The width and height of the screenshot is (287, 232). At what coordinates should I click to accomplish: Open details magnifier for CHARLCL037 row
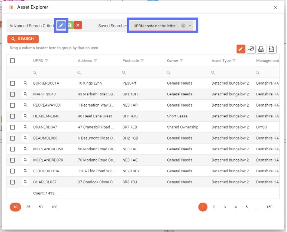pyautogui.click(x=25, y=182)
